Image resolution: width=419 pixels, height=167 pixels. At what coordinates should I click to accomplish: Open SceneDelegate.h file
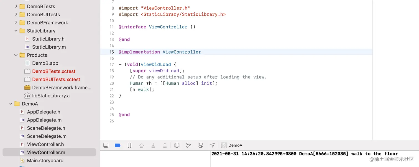pos(46,128)
